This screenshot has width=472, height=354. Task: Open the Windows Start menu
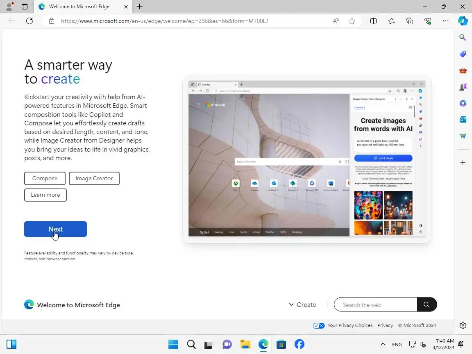point(173,344)
